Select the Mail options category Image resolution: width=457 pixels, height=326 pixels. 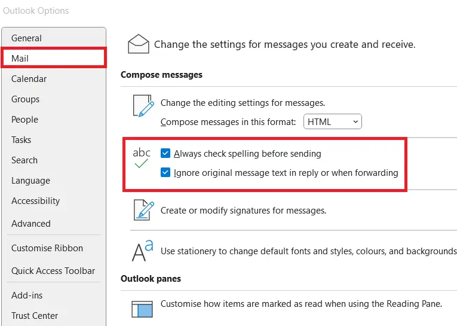pos(54,58)
